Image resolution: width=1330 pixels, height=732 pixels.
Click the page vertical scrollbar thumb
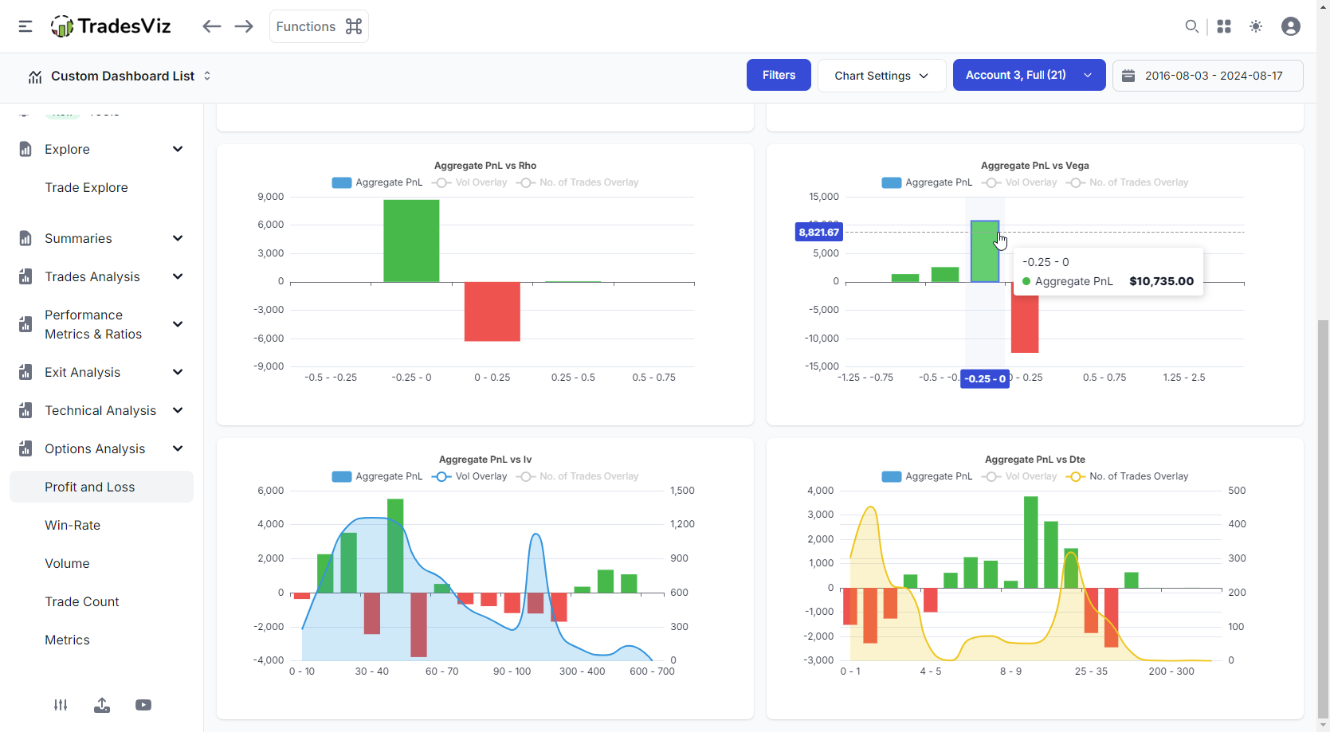point(1323,518)
